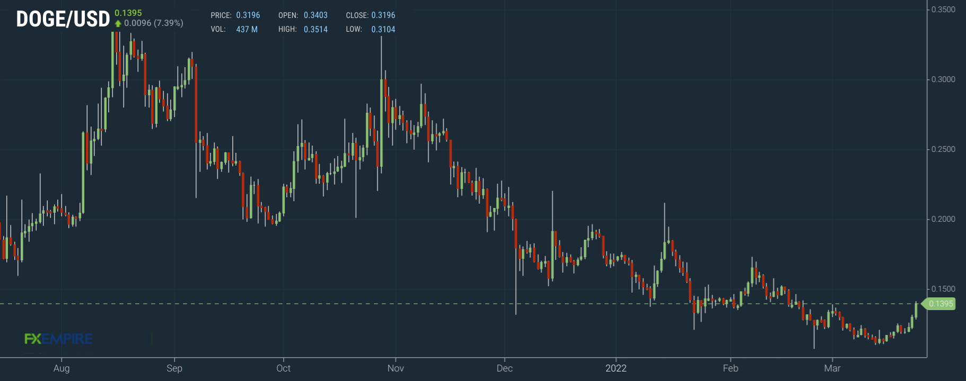This screenshot has width=966, height=381.
Task: Click the 0.3000 price axis label
Action: 944,79
